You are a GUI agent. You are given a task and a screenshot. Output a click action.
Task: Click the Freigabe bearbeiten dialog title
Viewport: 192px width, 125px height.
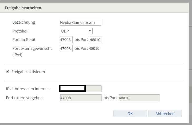pyautogui.click(x=23, y=8)
